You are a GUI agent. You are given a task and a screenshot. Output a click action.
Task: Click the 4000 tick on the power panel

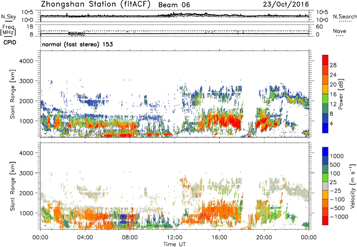pos(26,61)
